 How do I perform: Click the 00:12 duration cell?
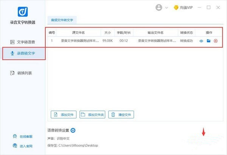(124, 41)
